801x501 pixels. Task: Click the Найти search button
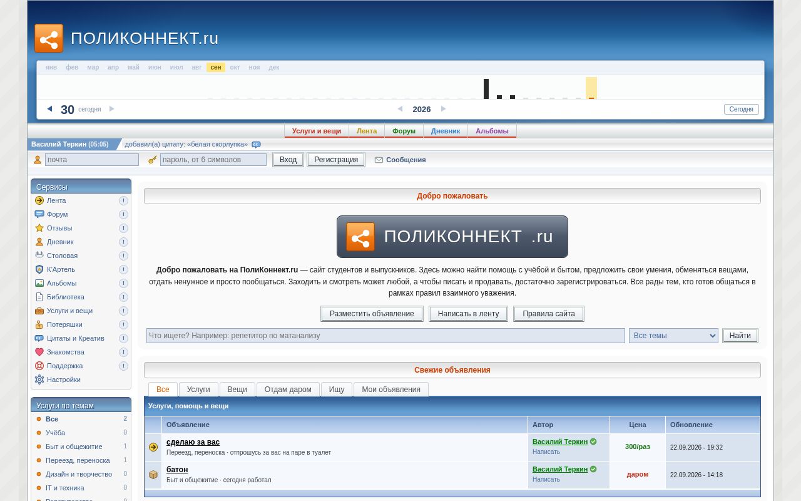(740, 336)
